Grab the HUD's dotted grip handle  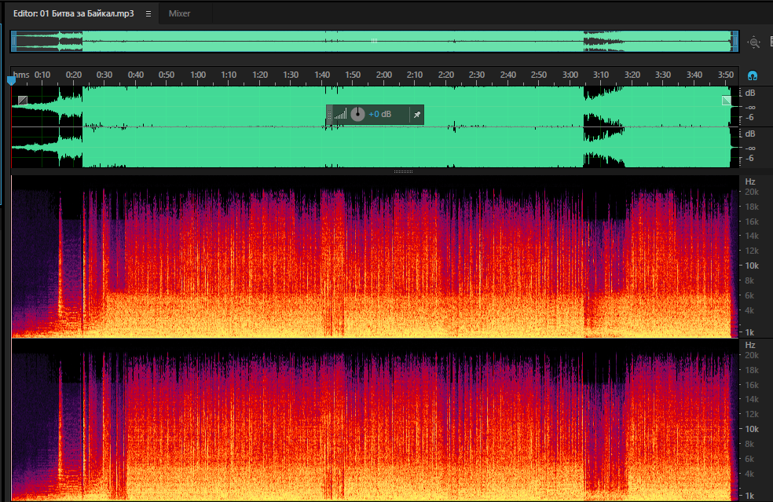pyautogui.click(x=330, y=115)
